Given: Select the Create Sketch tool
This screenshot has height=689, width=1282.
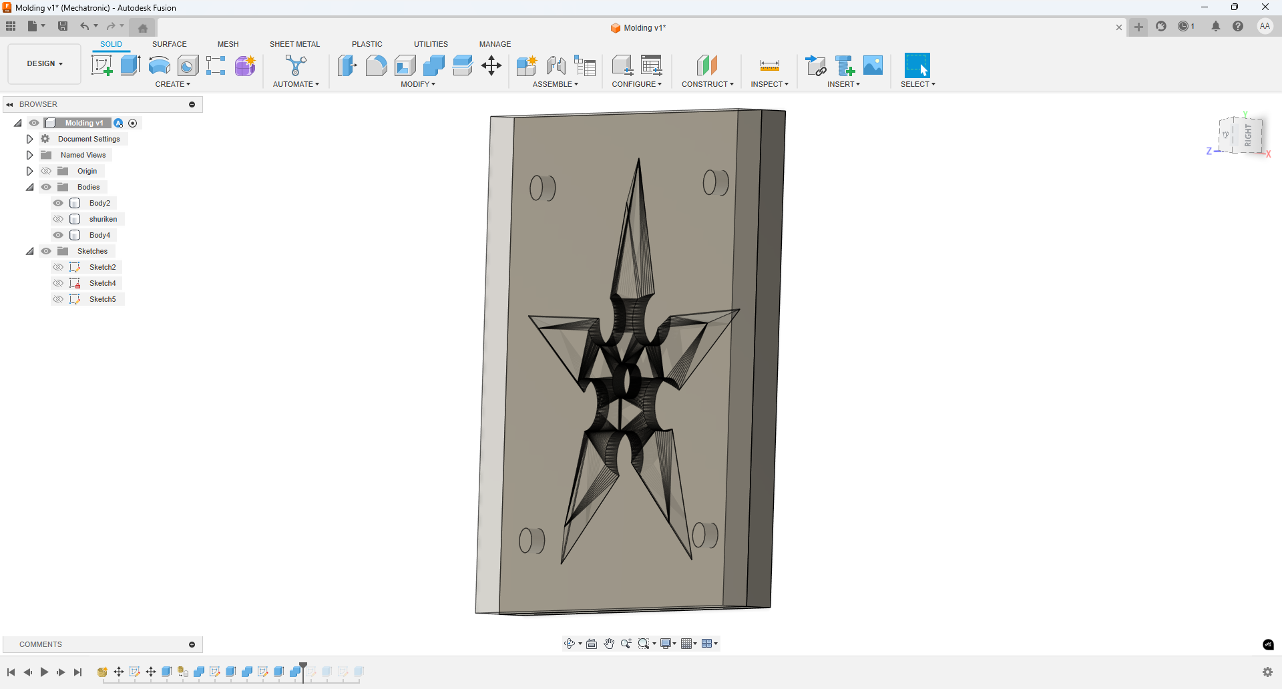Looking at the screenshot, I should click(101, 65).
